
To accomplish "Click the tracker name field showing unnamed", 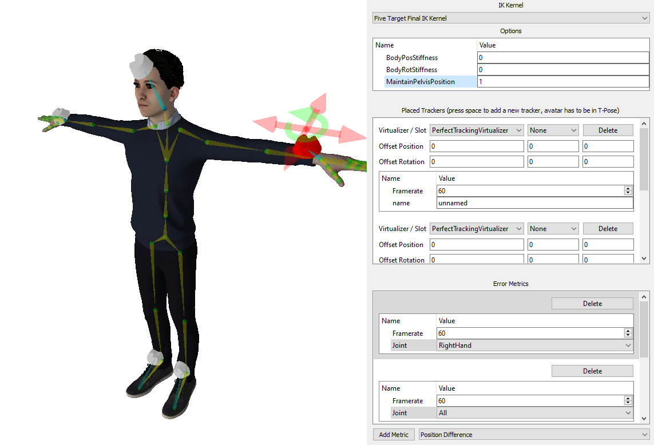I will coord(534,203).
